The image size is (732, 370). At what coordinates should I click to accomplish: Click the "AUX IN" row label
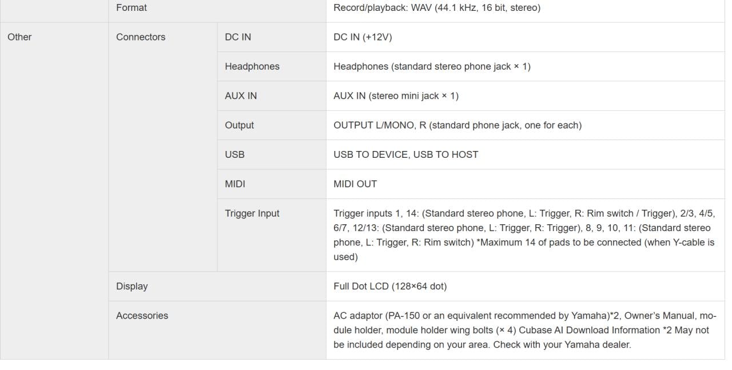tap(241, 96)
